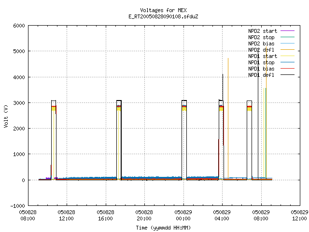The height and width of the screenshot is (232, 309).
Task: Click the -1000 y-axis tick value
Action: 17,206
